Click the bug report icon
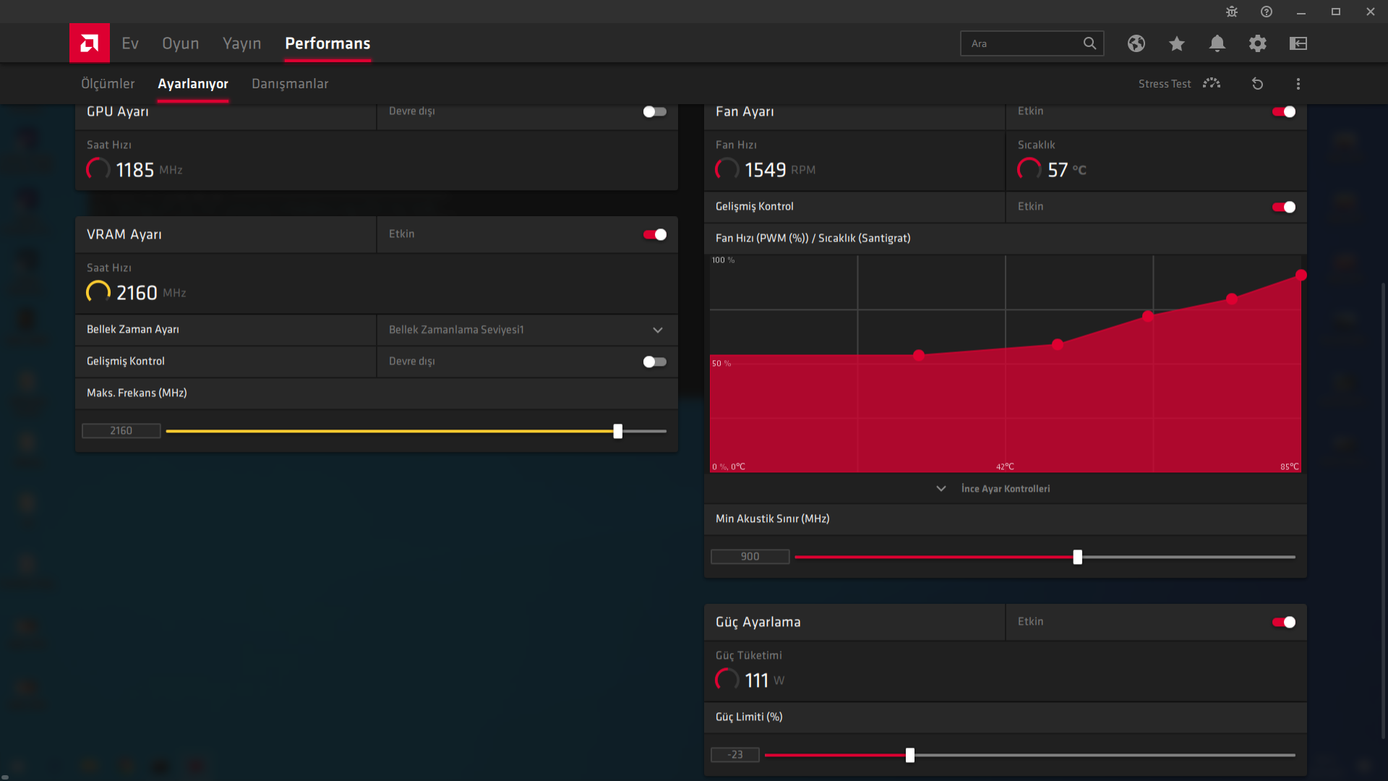 coord(1232,12)
